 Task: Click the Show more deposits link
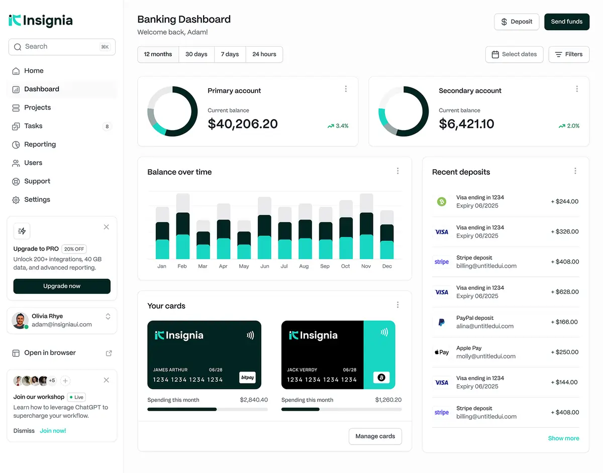coord(563,438)
